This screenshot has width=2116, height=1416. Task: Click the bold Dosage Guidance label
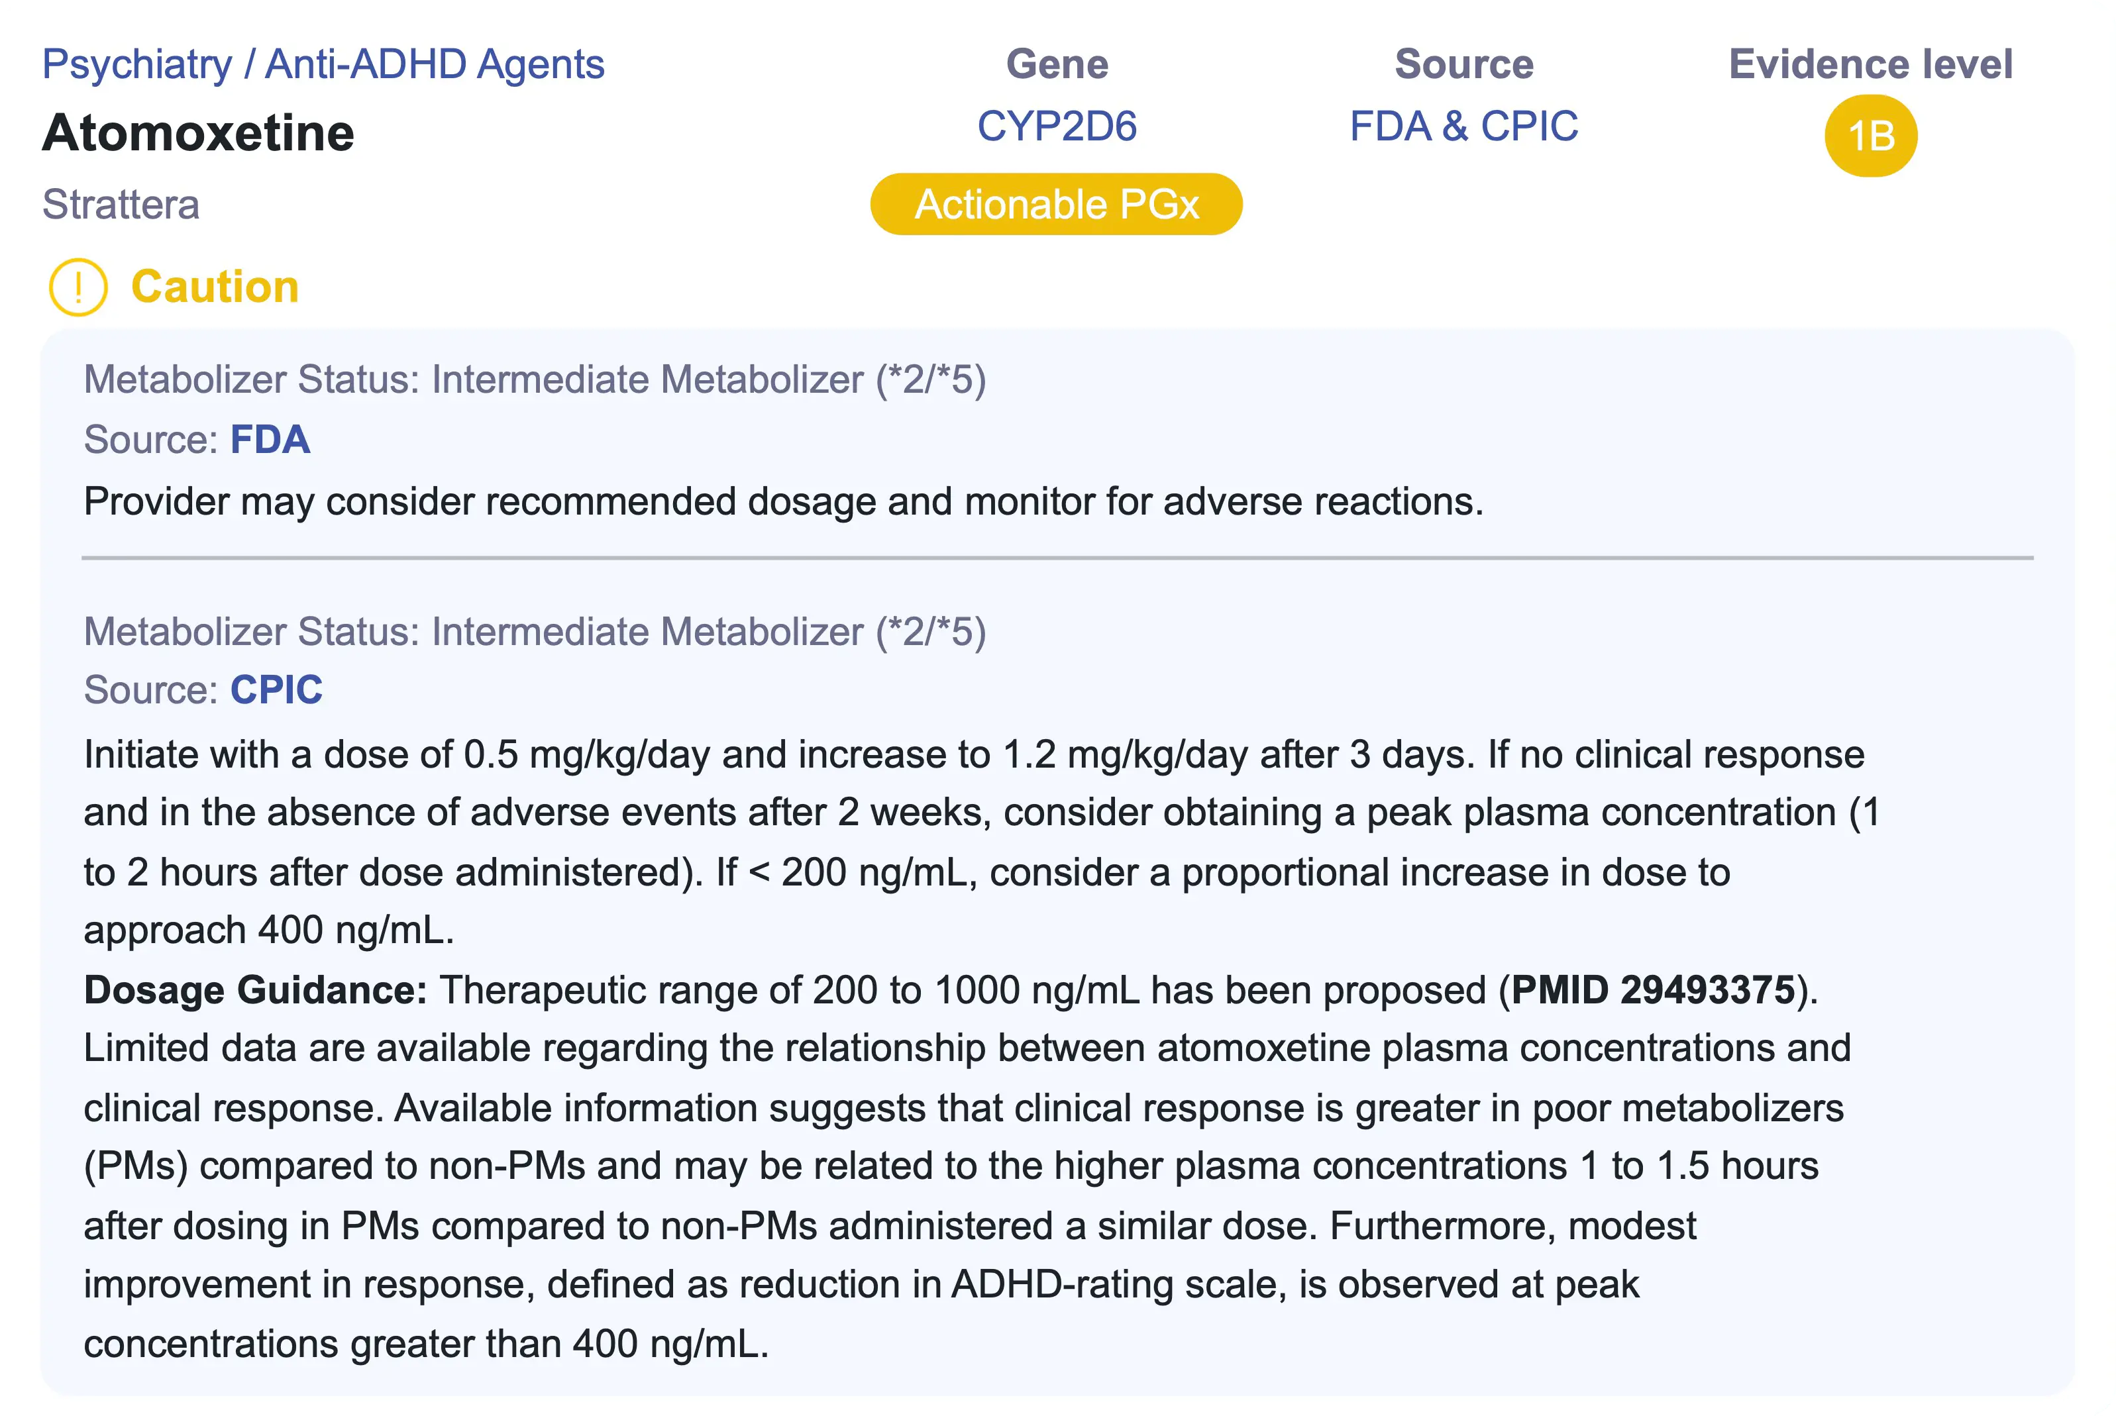pyautogui.click(x=256, y=989)
